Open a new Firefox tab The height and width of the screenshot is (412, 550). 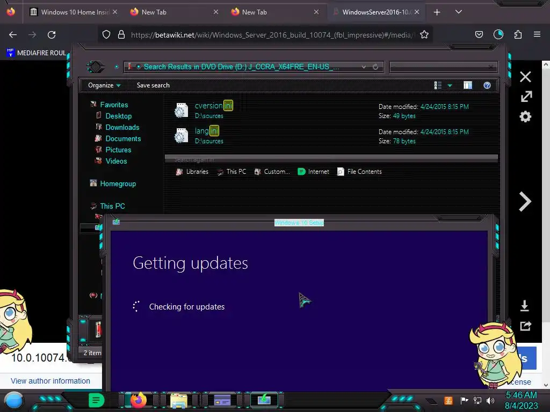coord(437,12)
